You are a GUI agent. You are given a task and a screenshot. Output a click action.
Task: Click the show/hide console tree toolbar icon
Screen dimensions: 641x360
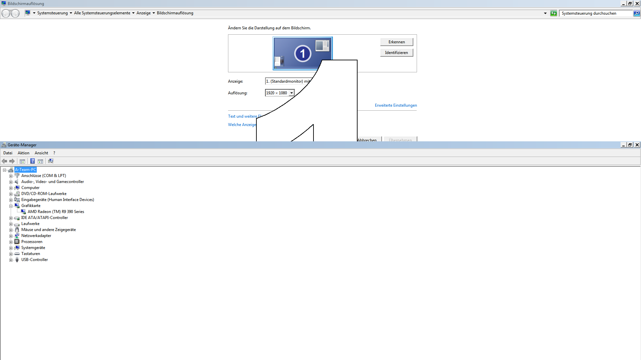click(22, 161)
